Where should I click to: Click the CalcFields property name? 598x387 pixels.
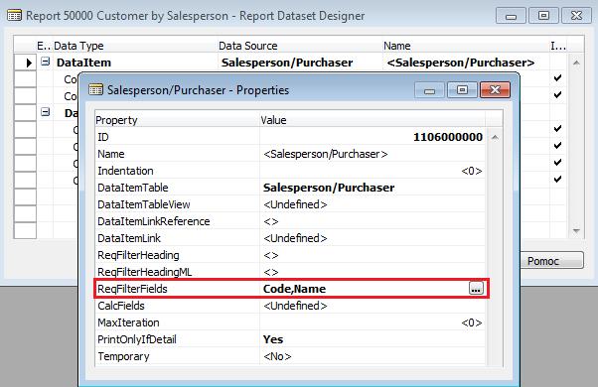pos(121,306)
